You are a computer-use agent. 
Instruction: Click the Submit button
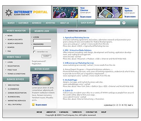pos(46,56)
